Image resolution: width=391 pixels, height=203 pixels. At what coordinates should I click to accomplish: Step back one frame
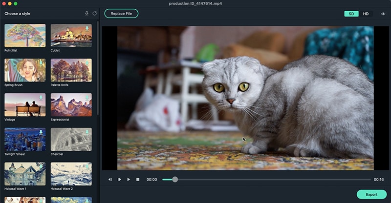click(110, 180)
